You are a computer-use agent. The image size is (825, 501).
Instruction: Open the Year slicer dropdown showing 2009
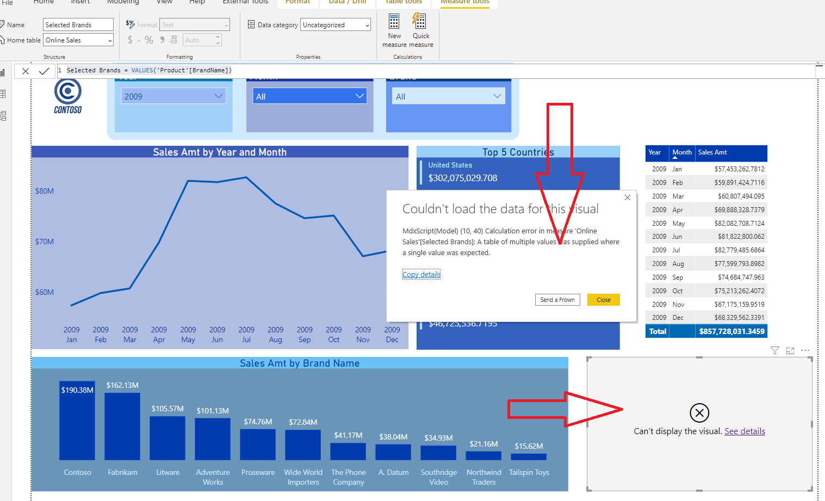pyautogui.click(x=173, y=96)
